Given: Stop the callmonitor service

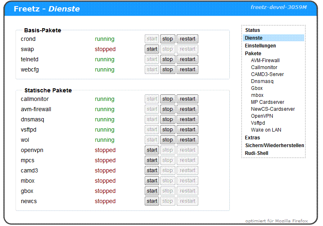Looking at the screenshot, I should (x=167, y=99).
